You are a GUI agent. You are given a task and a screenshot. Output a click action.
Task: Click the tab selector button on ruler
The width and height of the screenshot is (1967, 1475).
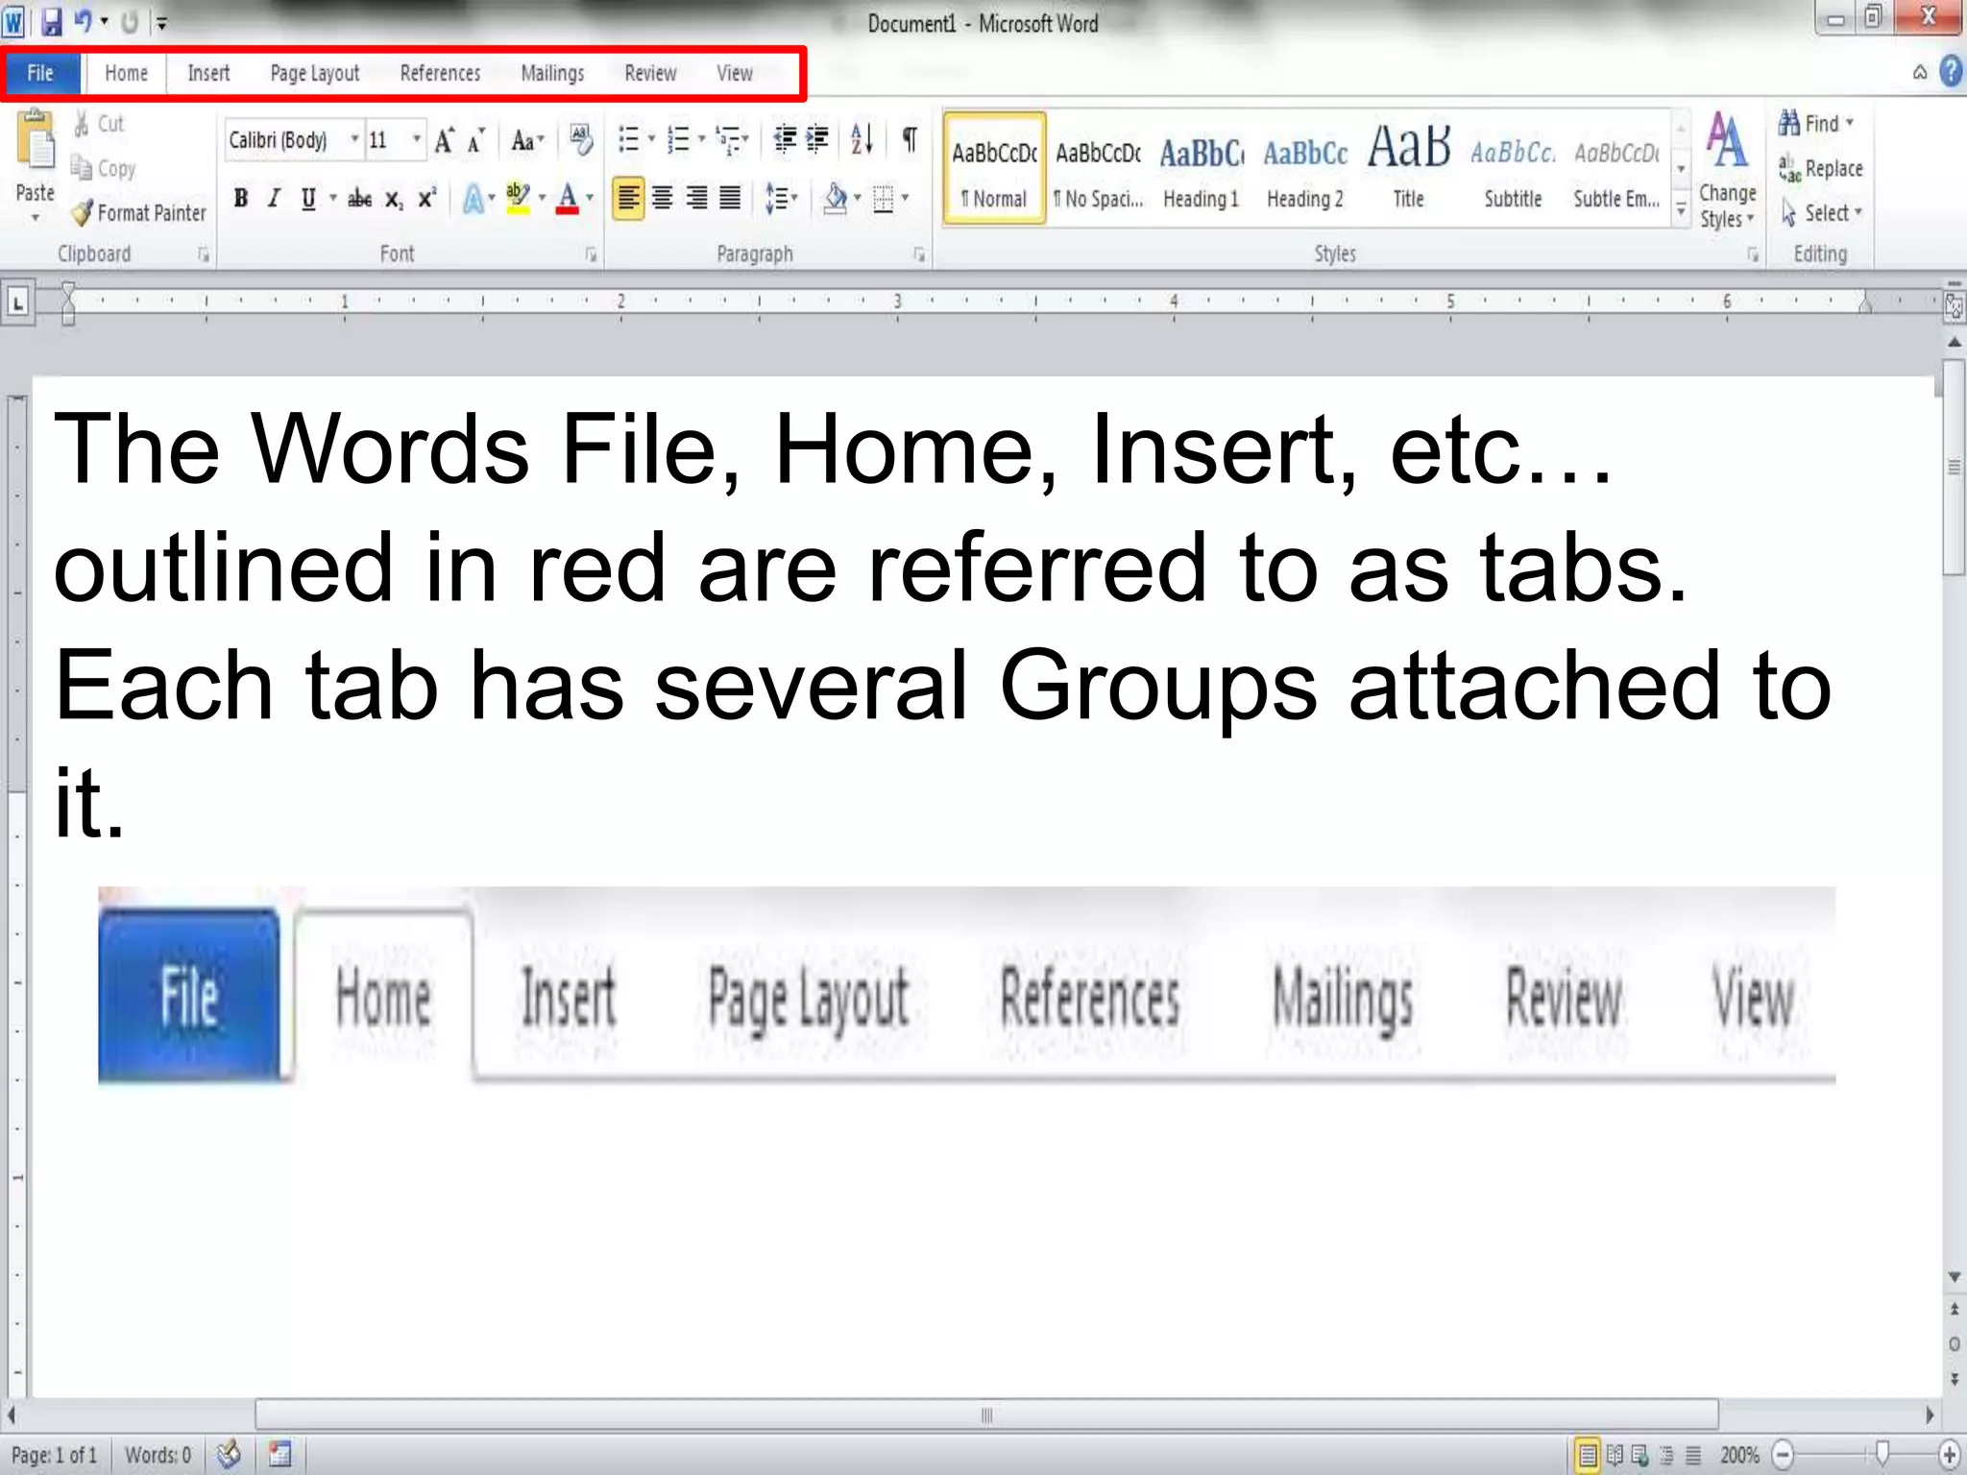pyautogui.click(x=18, y=304)
